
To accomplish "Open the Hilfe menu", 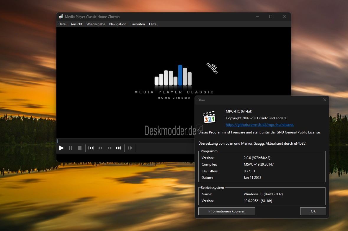I will tap(153, 24).
